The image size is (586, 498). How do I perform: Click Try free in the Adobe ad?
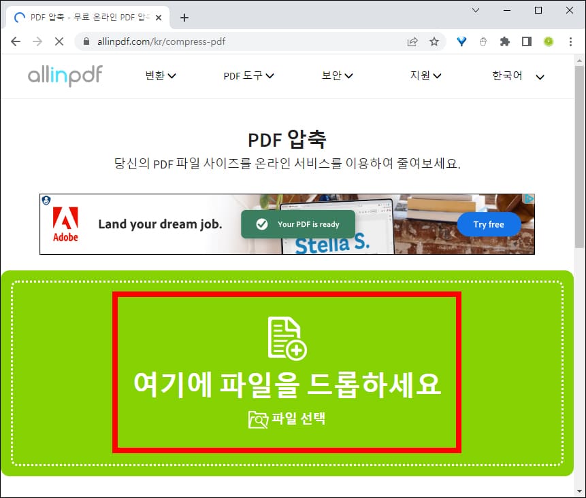click(x=489, y=224)
